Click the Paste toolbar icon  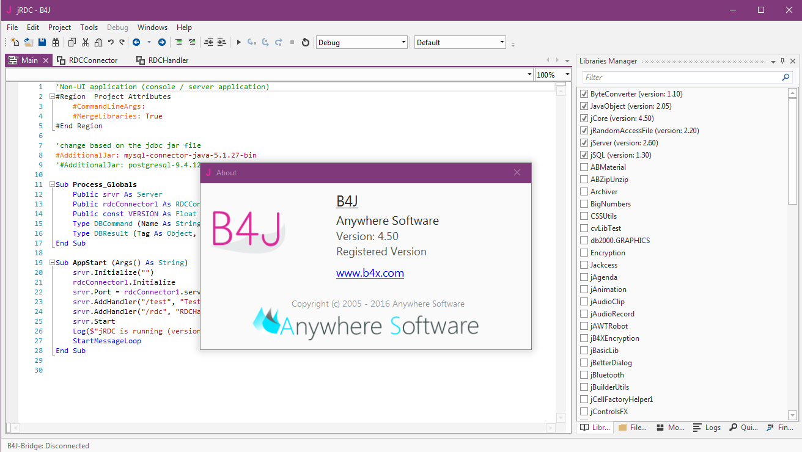pyautogui.click(x=98, y=42)
